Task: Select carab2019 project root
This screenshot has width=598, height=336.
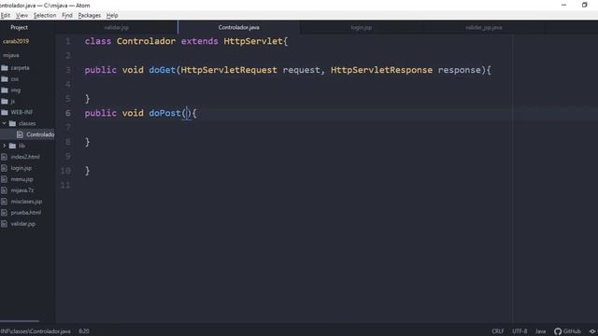Action: (x=16, y=41)
